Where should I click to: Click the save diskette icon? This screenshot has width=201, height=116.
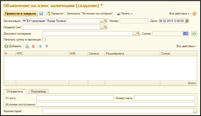[x=41, y=14]
